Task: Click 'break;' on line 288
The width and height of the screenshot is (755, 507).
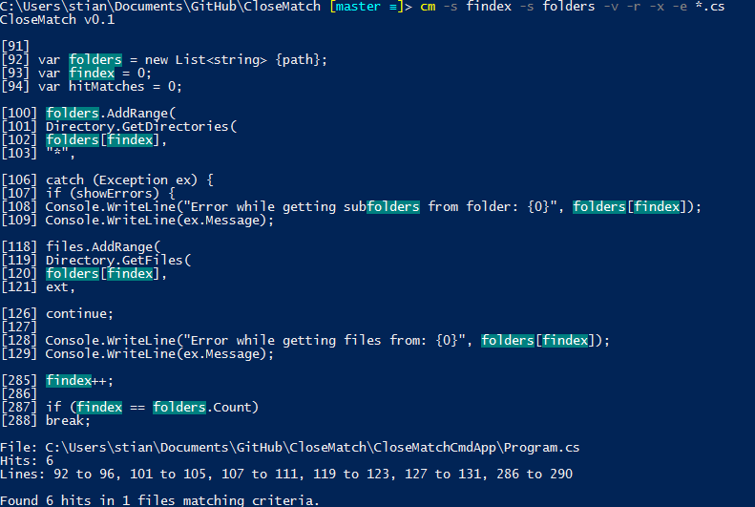Action: [69, 421]
